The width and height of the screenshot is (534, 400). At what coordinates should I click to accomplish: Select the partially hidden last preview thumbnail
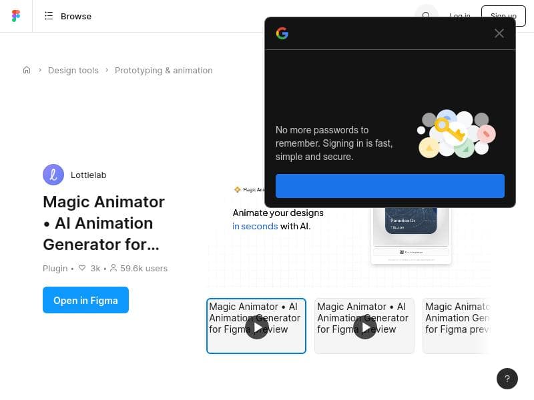click(457, 326)
